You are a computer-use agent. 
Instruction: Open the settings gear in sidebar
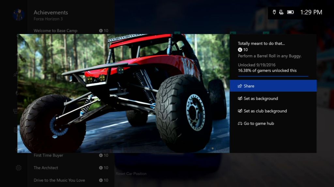(19, 168)
